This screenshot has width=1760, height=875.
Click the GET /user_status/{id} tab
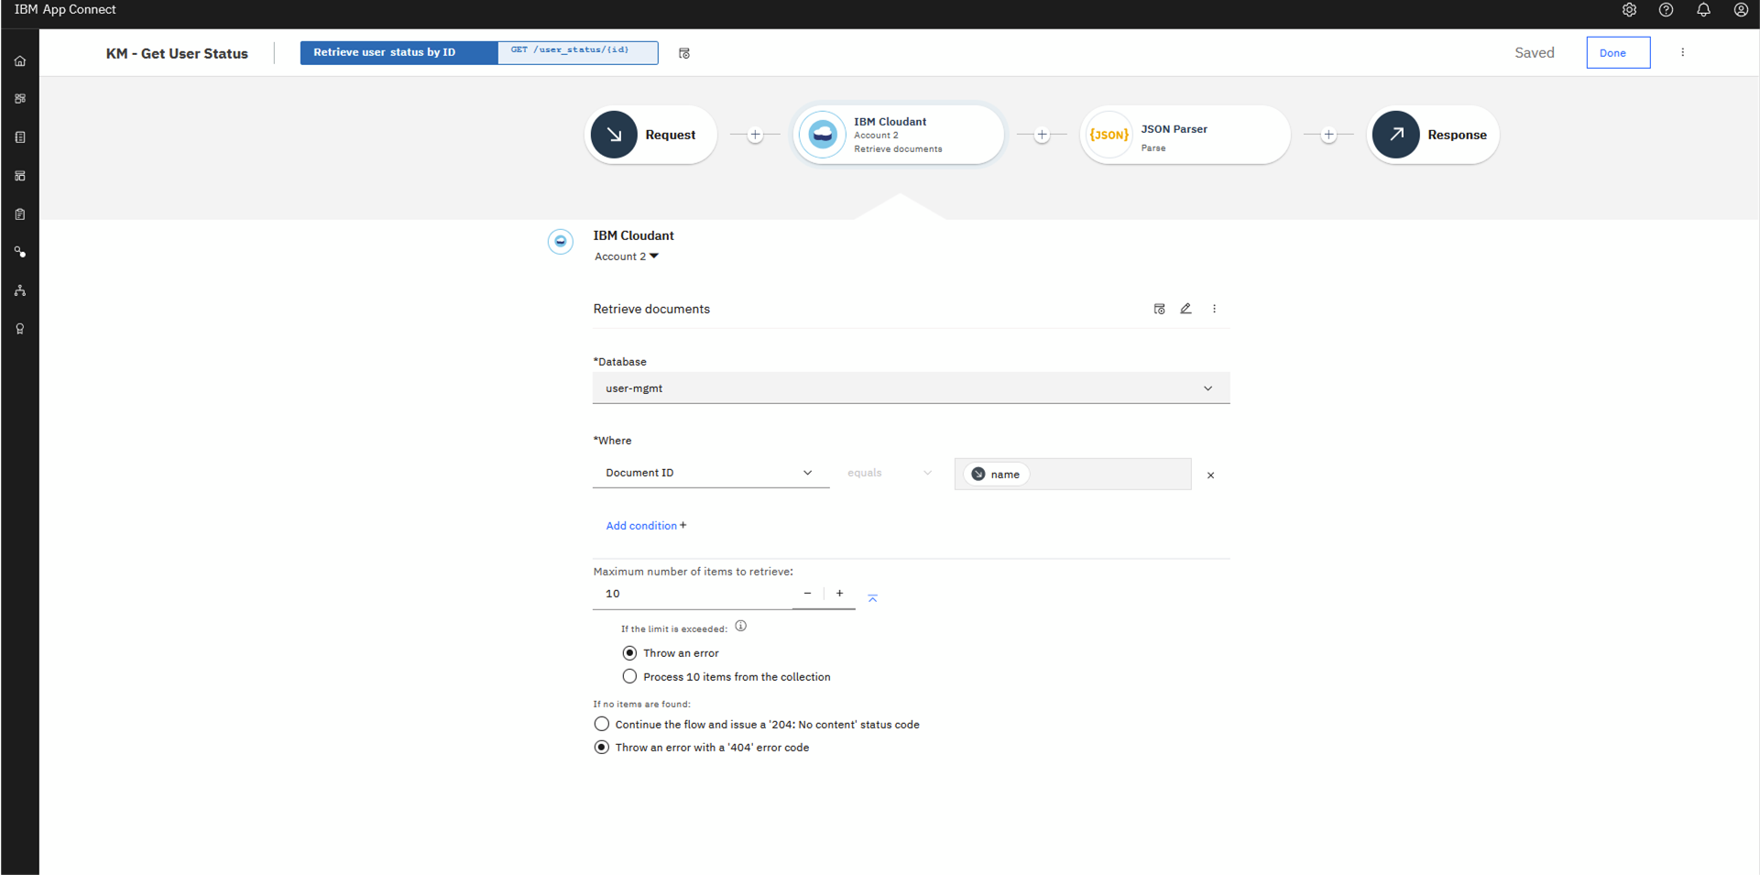pos(577,52)
